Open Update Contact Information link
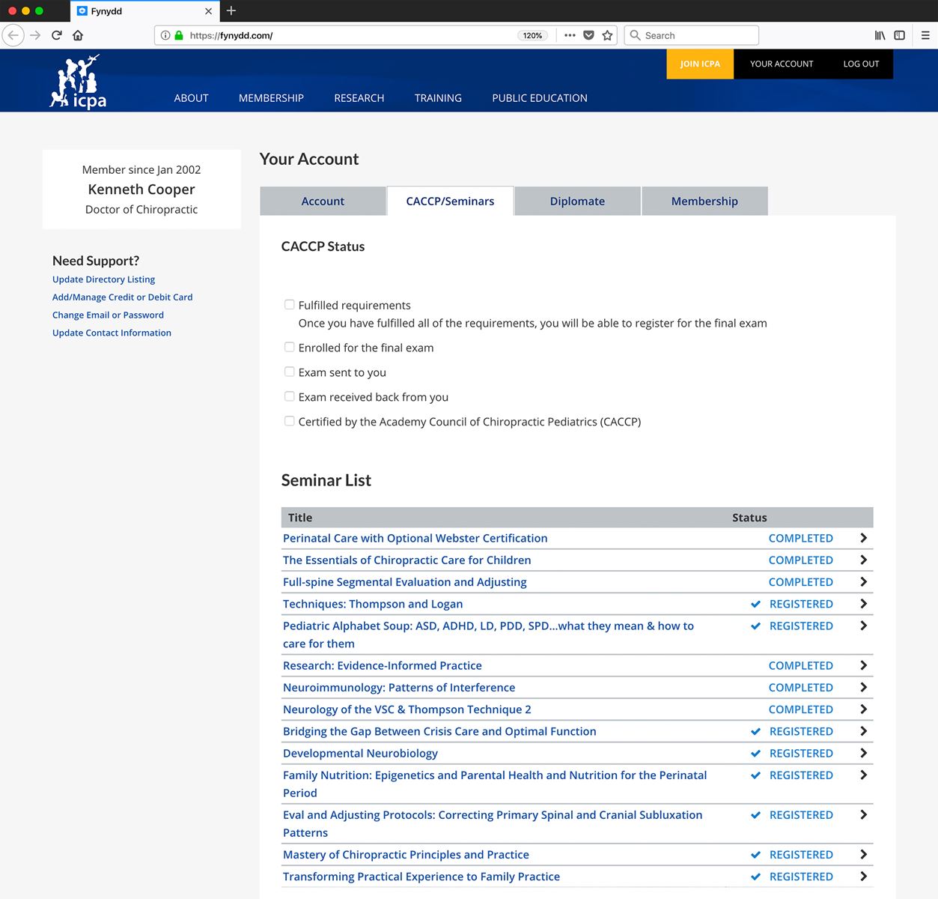938x899 pixels. coord(112,333)
